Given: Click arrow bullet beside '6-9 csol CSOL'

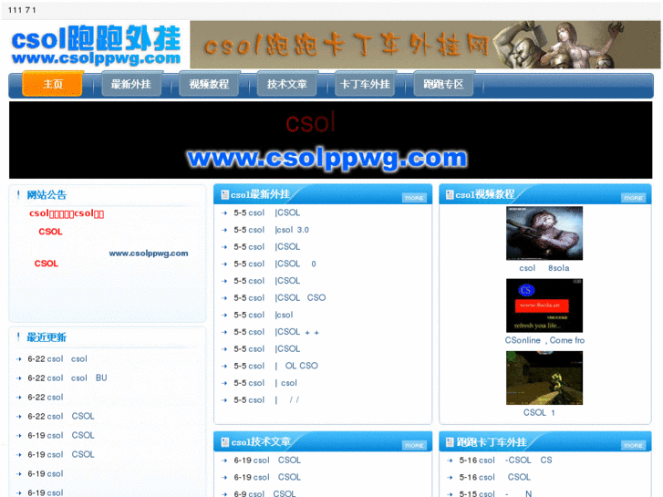Looking at the screenshot, I should coord(224,494).
